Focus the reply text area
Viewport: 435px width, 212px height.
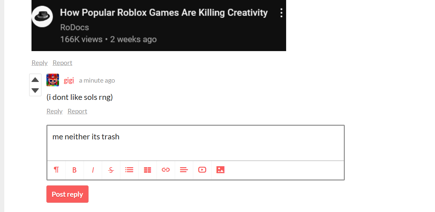196,143
